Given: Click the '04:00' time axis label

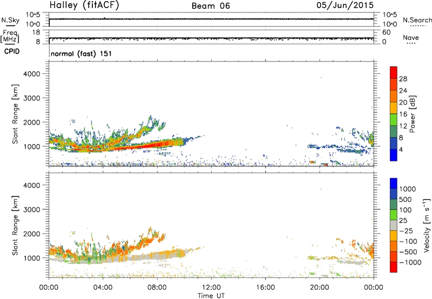Looking at the screenshot, I should point(103,288).
